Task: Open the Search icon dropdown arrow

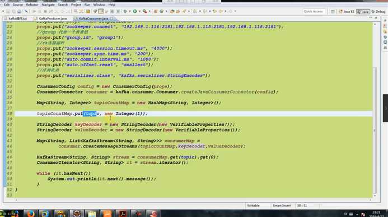Action: (x=189, y=11)
